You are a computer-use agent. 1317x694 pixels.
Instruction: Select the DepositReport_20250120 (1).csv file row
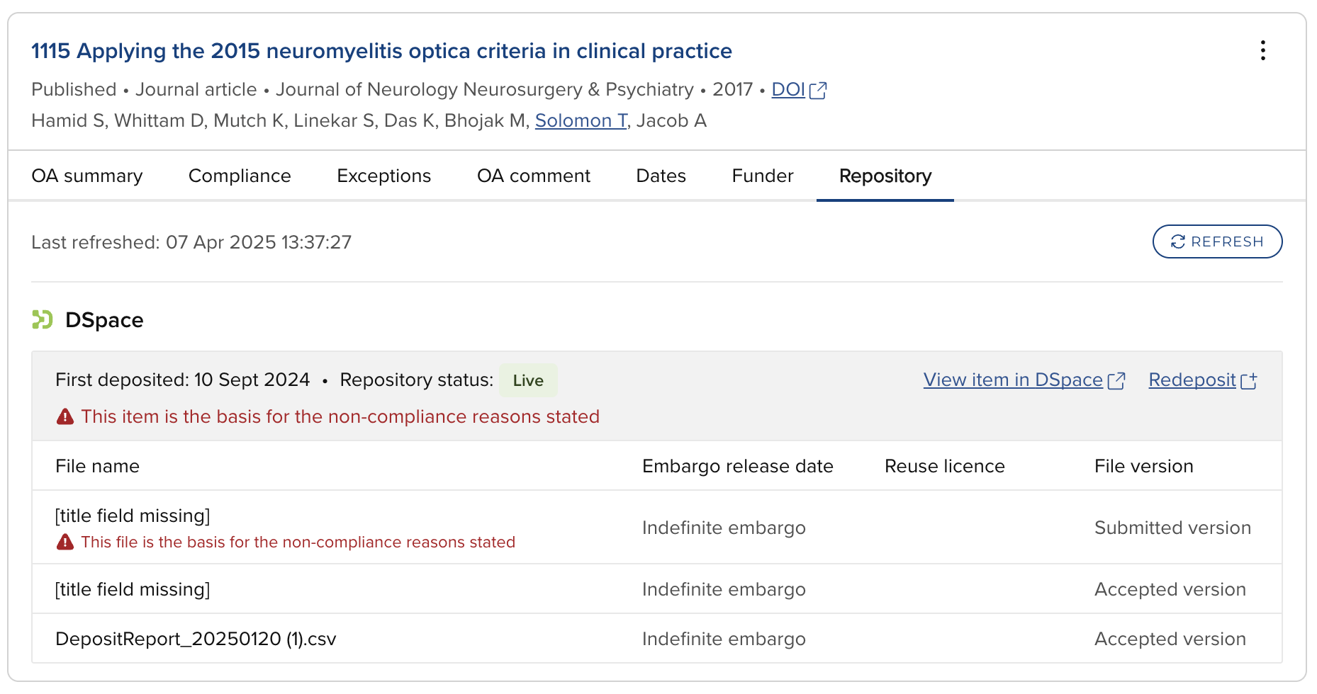tap(196, 639)
